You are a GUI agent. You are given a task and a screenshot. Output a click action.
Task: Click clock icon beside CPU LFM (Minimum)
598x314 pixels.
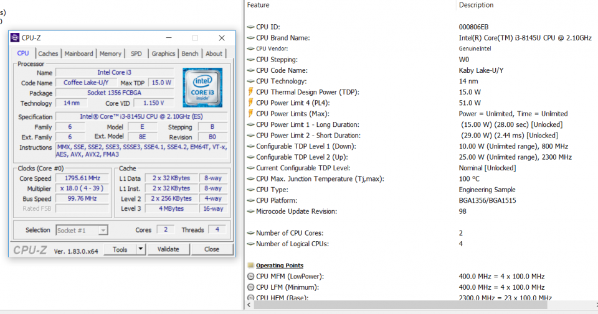coord(250,287)
